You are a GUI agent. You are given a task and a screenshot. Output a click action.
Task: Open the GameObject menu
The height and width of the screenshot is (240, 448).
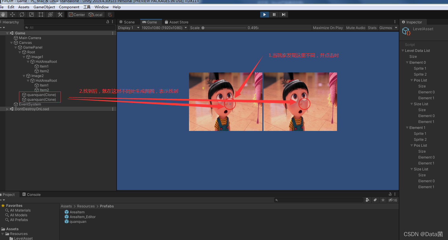(44, 7)
